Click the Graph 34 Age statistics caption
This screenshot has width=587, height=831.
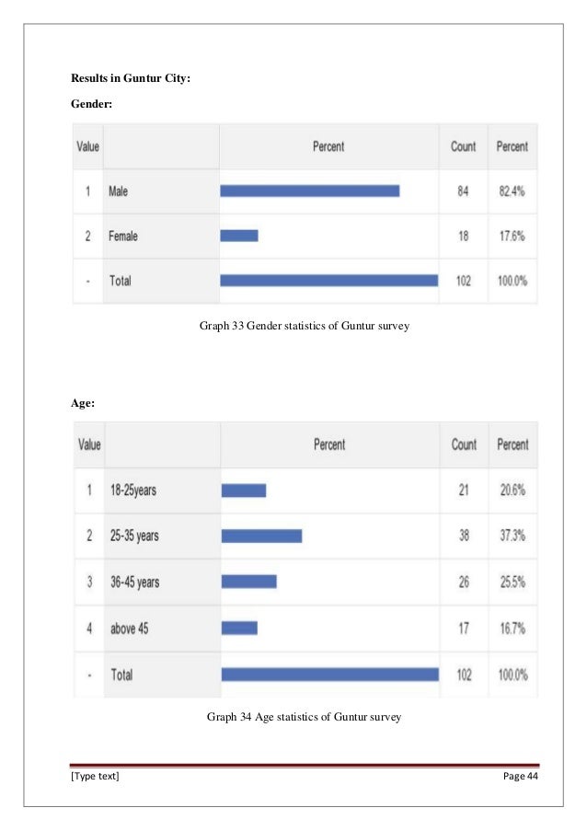[x=304, y=716]
